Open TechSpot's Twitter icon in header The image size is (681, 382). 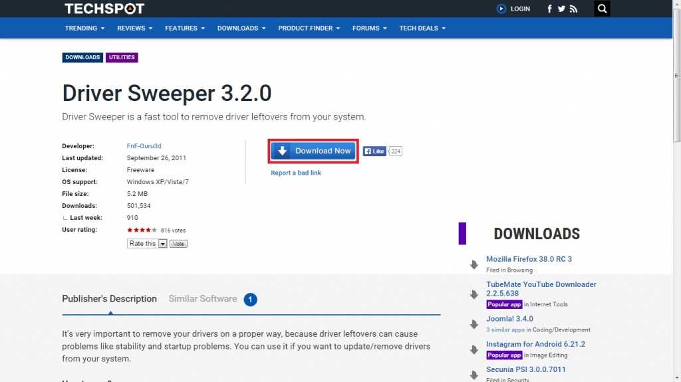pos(561,9)
